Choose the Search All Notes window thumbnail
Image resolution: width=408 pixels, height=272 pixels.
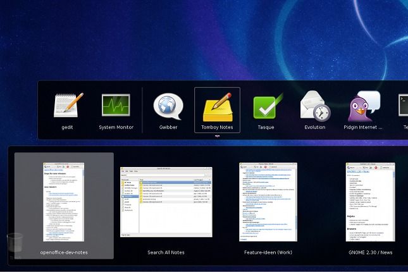166,202
